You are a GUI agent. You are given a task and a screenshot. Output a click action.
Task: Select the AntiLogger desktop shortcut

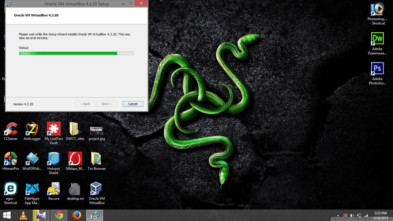point(32,131)
